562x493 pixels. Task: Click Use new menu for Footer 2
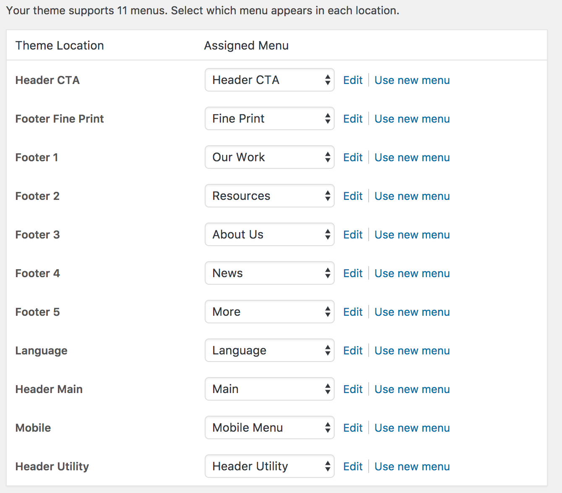click(412, 196)
